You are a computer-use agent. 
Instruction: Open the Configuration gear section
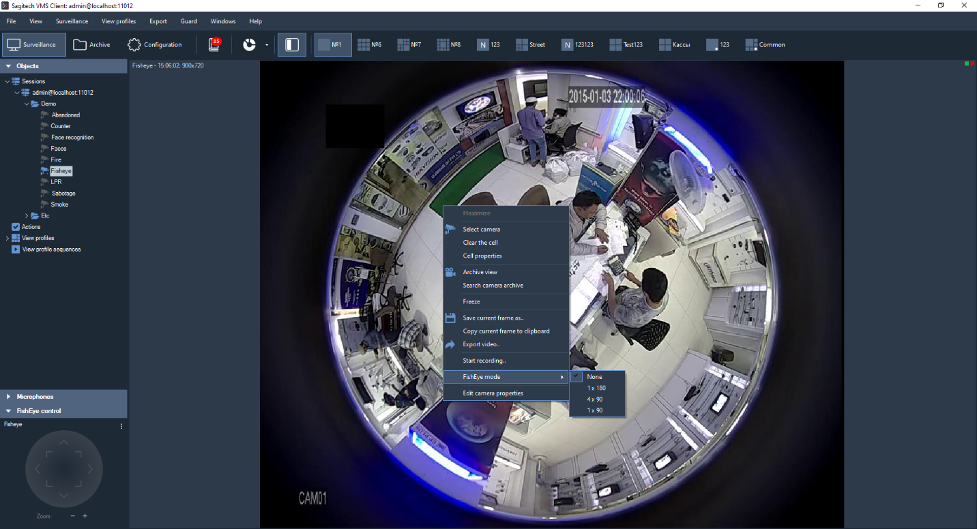(155, 45)
